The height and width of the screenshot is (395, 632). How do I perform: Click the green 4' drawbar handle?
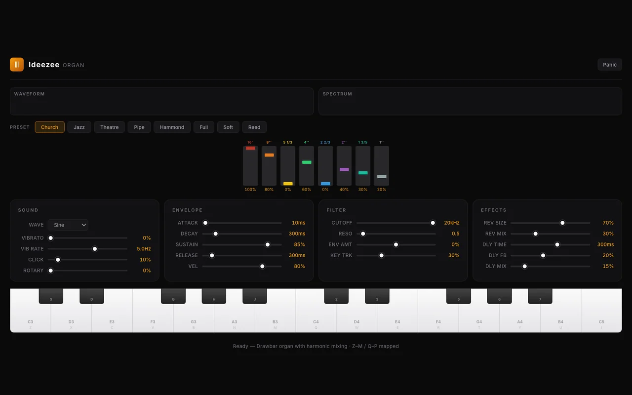coord(307,162)
